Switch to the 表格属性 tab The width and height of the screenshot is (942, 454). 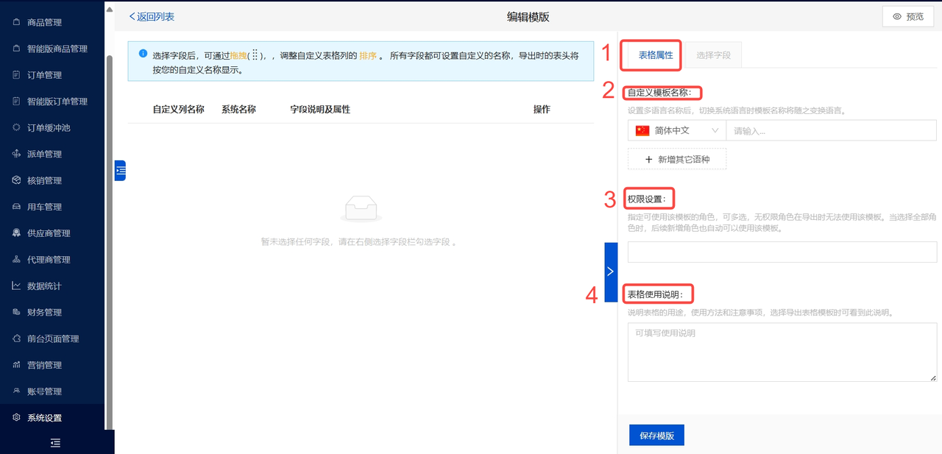click(x=655, y=55)
